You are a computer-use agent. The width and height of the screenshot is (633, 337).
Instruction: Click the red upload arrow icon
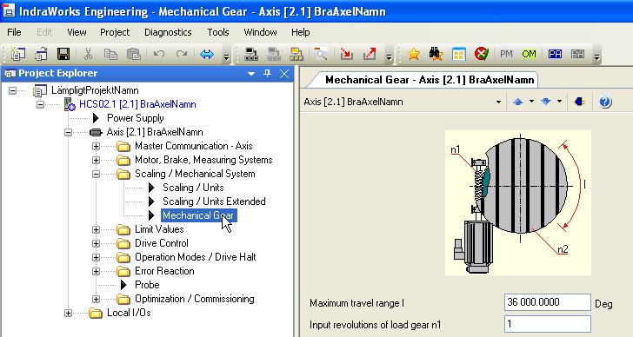pos(370,54)
